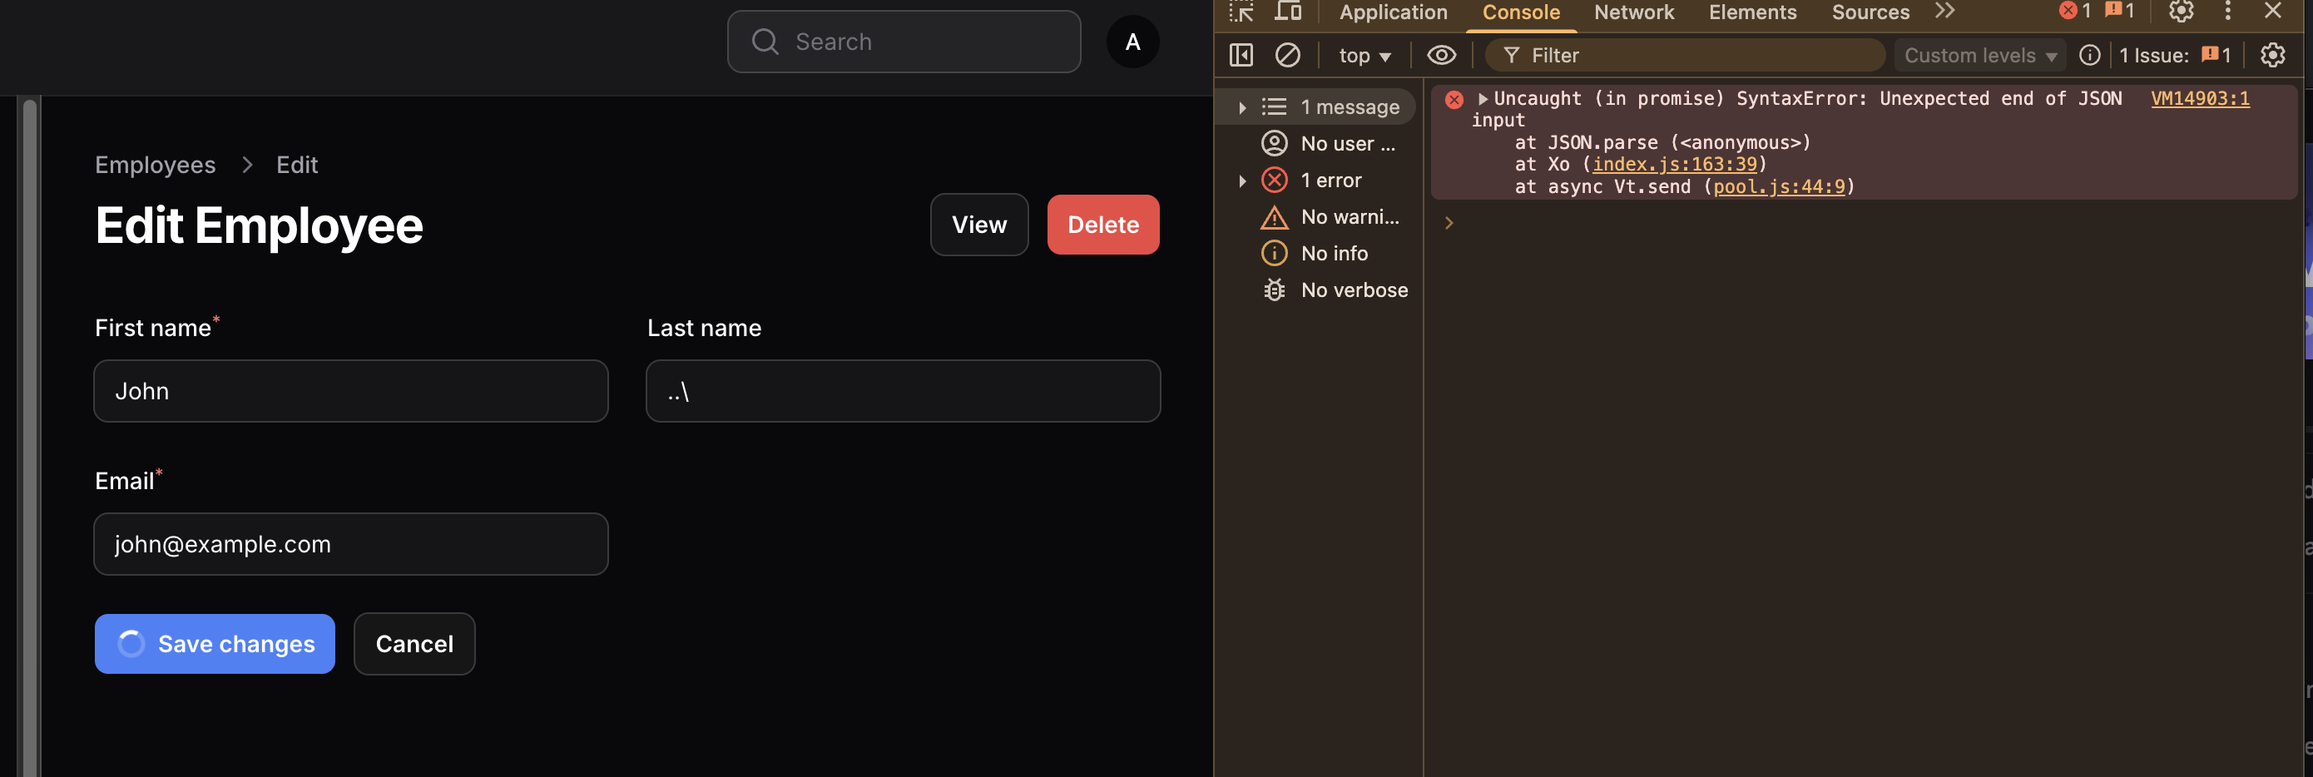The width and height of the screenshot is (2313, 777).
Task: Click the red Delete button
Action: pyautogui.click(x=1102, y=225)
